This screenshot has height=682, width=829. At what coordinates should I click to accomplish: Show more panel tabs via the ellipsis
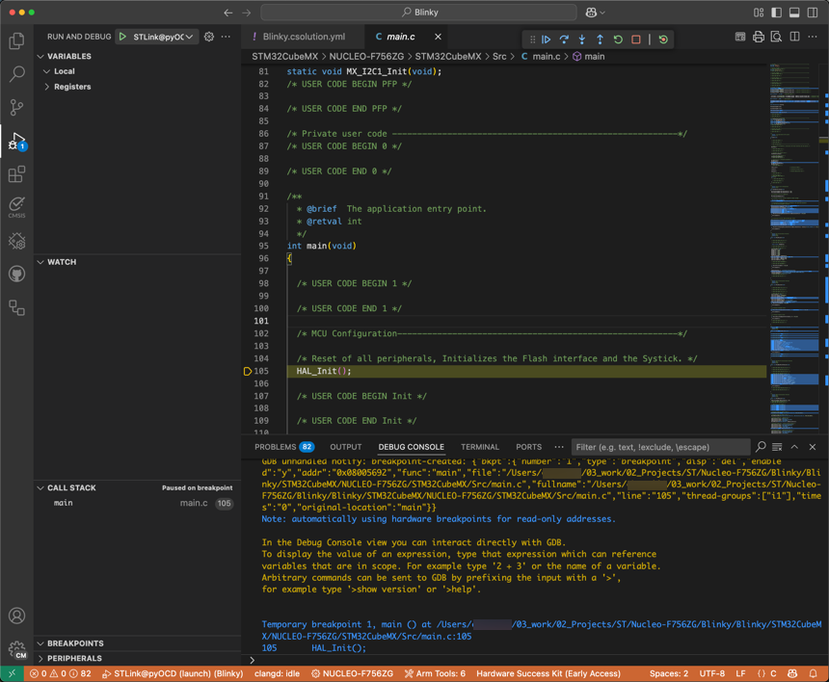[559, 447]
